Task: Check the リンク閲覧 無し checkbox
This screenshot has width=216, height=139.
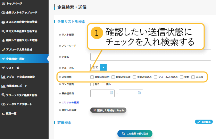Action: 103,84
